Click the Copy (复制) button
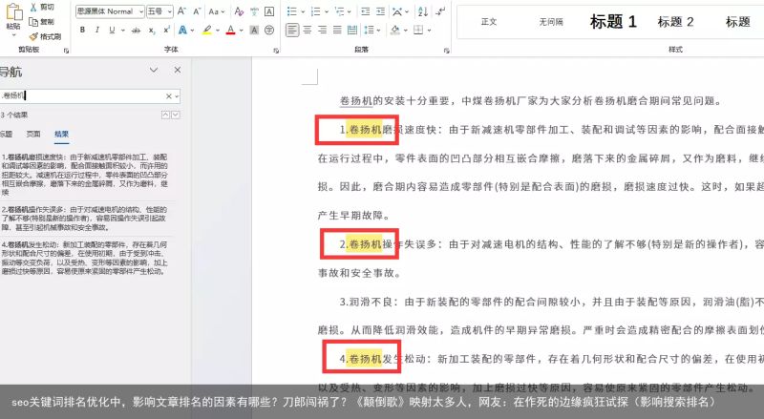The height and width of the screenshot is (419, 764). click(42, 21)
